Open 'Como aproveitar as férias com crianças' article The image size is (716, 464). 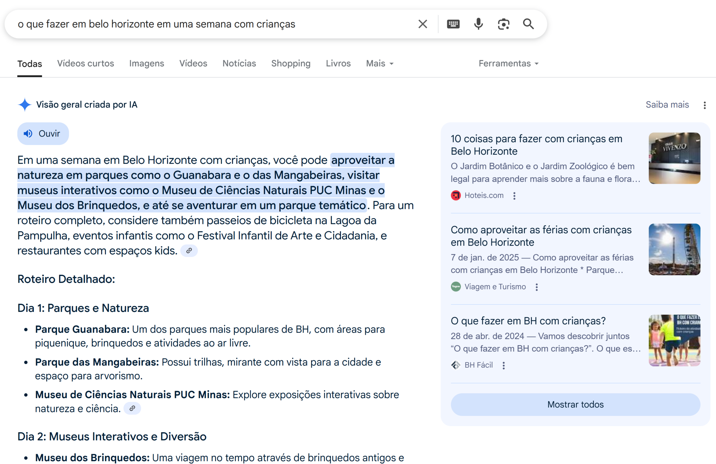point(541,236)
